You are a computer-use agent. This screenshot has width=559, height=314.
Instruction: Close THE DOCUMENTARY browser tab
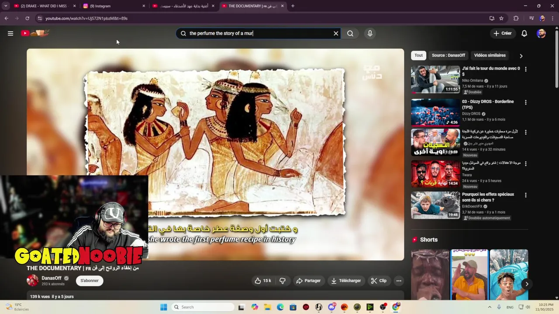(282, 6)
